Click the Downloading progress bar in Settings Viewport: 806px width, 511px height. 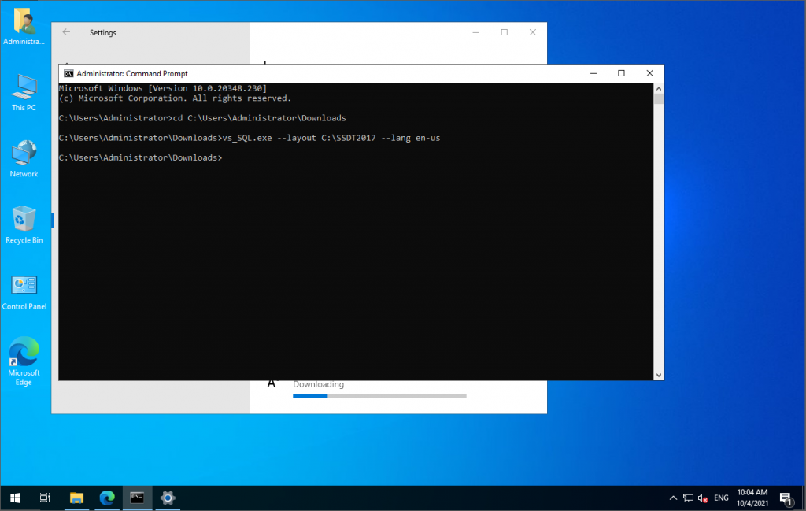(379, 396)
